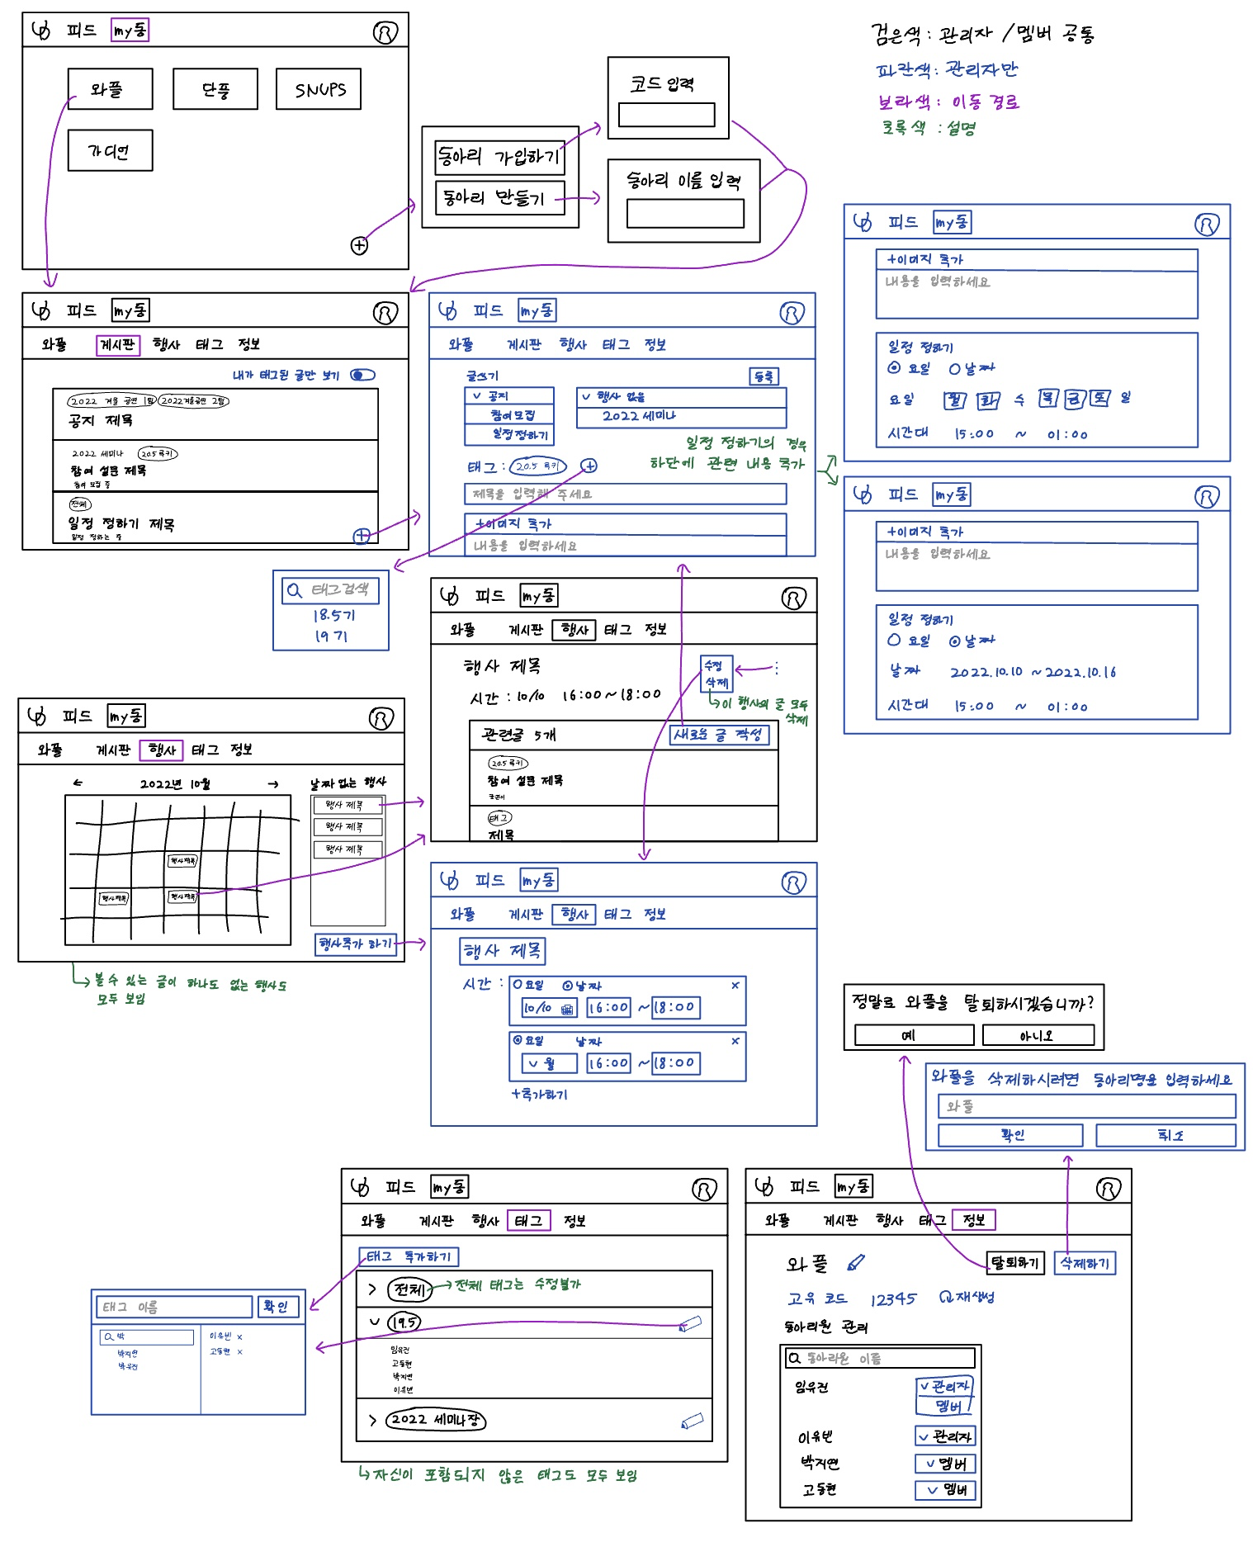
Task: Edit the 와플 club name with the pencil icon
Action: [856, 1262]
